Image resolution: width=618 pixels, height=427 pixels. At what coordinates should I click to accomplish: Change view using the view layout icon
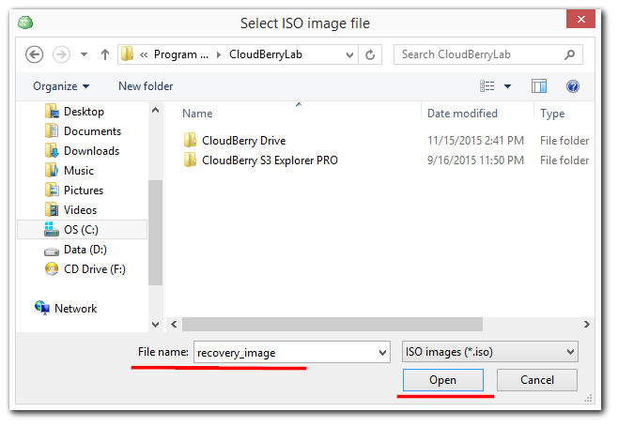(x=487, y=86)
